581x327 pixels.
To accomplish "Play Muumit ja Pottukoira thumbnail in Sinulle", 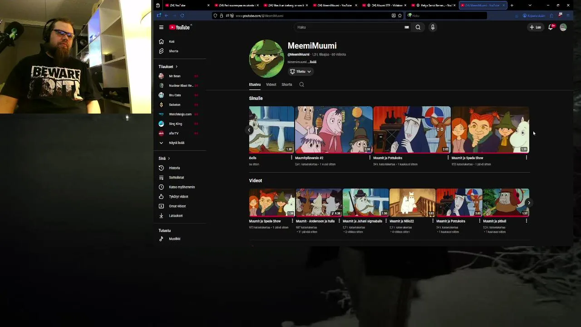I will pos(412,129).
